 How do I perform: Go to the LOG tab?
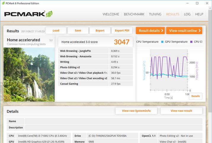point(187,14)
